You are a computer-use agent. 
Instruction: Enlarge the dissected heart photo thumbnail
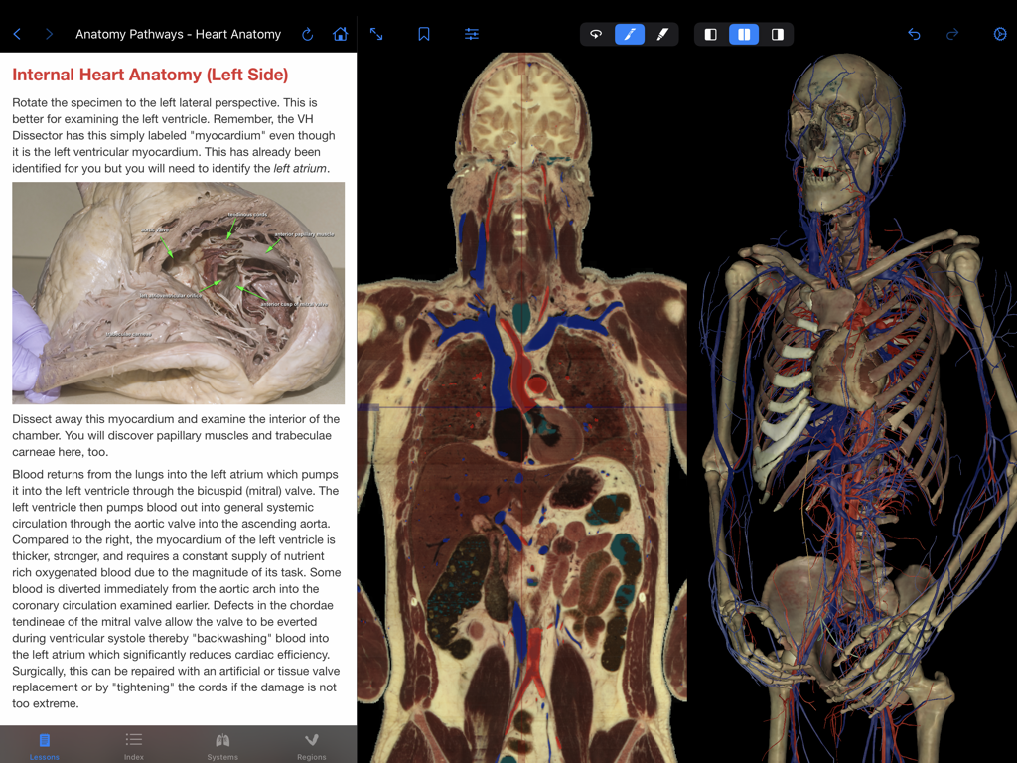[x=178, y=293]
